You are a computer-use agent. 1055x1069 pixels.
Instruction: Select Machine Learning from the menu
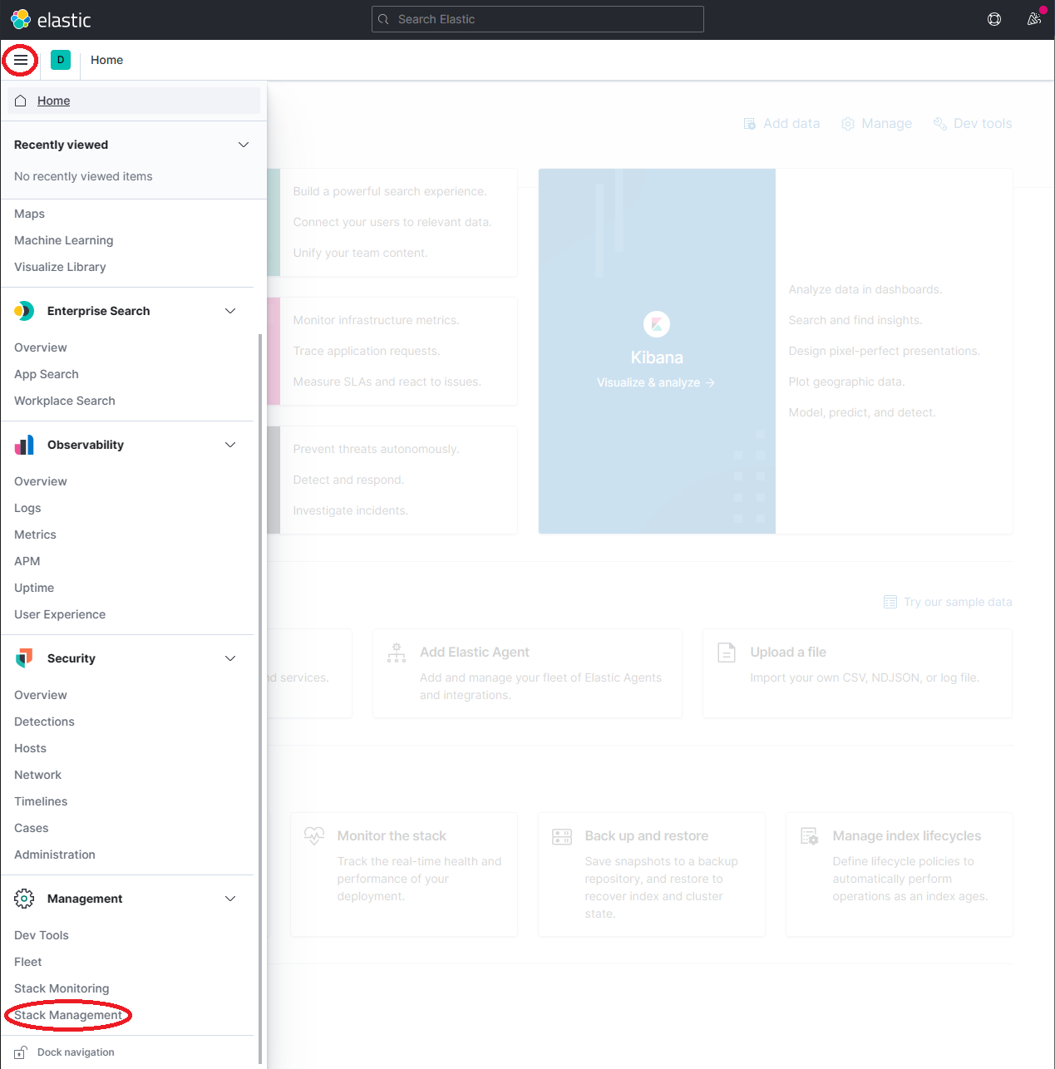pos(63,240)
